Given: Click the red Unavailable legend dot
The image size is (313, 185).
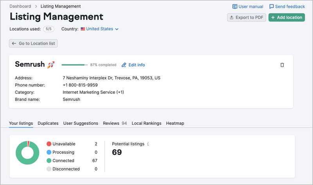Looking at the screenshot, I should point(49,144).
